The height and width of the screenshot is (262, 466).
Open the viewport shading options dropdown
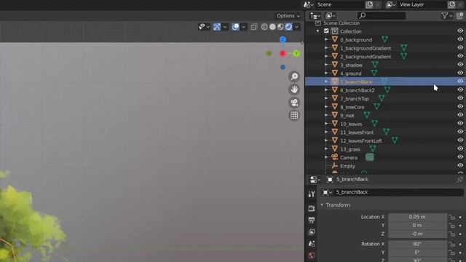[296, 27]
